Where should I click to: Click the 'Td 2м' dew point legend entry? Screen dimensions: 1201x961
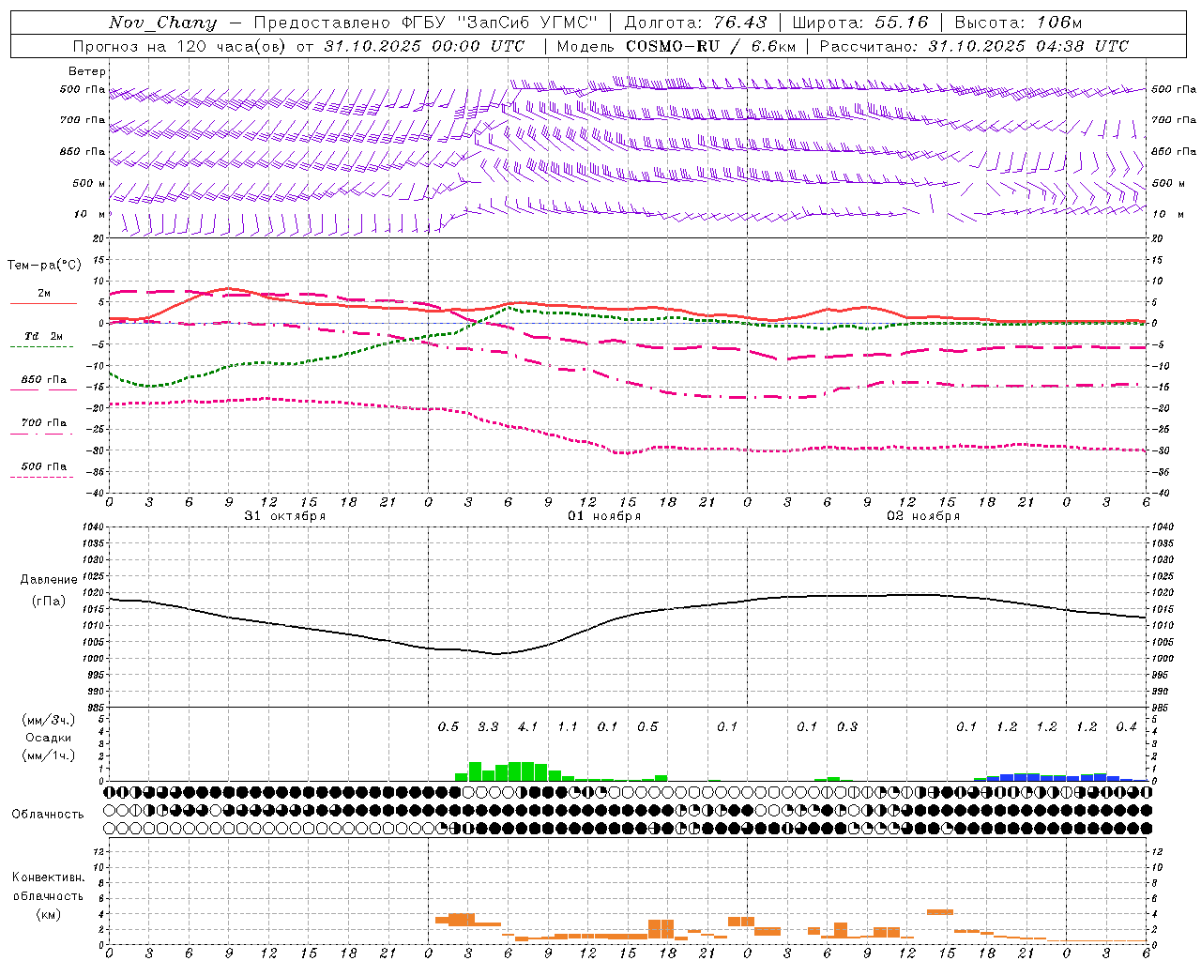(44, 336)
